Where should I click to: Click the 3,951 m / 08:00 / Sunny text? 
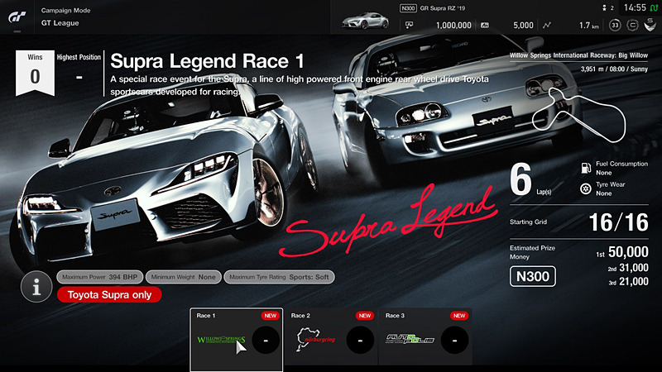tap(614, 69)
